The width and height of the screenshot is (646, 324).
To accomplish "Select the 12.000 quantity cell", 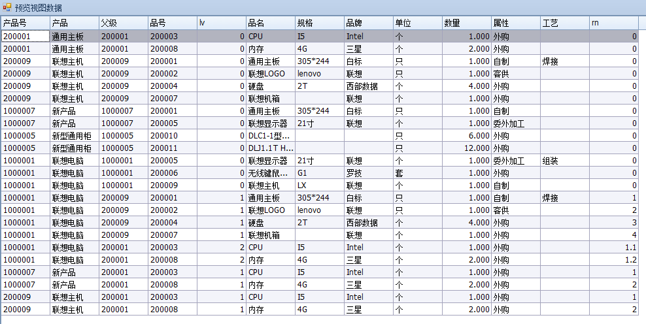I will [x=467, y=148].
